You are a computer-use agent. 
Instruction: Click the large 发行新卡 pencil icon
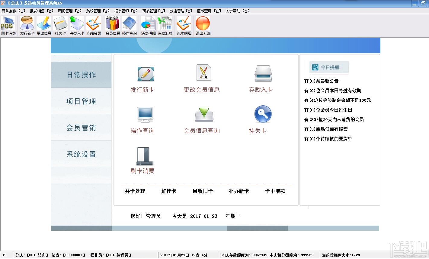(x=146, y=74)
